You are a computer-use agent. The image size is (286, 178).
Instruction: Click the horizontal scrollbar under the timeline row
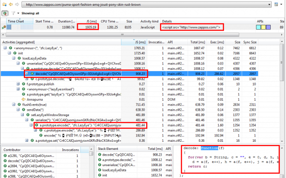pos(123,34)
